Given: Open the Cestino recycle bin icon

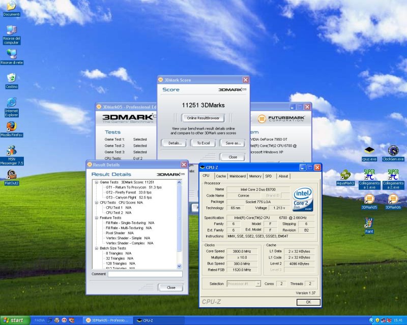Looking at the screenshot, I should (x=11, y=81).
